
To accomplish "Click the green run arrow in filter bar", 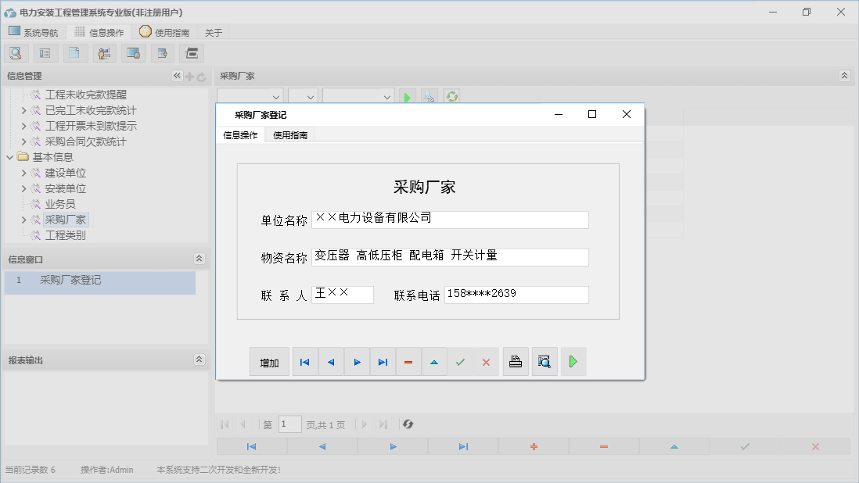I will pyautogui.click(x=408, y=96).
